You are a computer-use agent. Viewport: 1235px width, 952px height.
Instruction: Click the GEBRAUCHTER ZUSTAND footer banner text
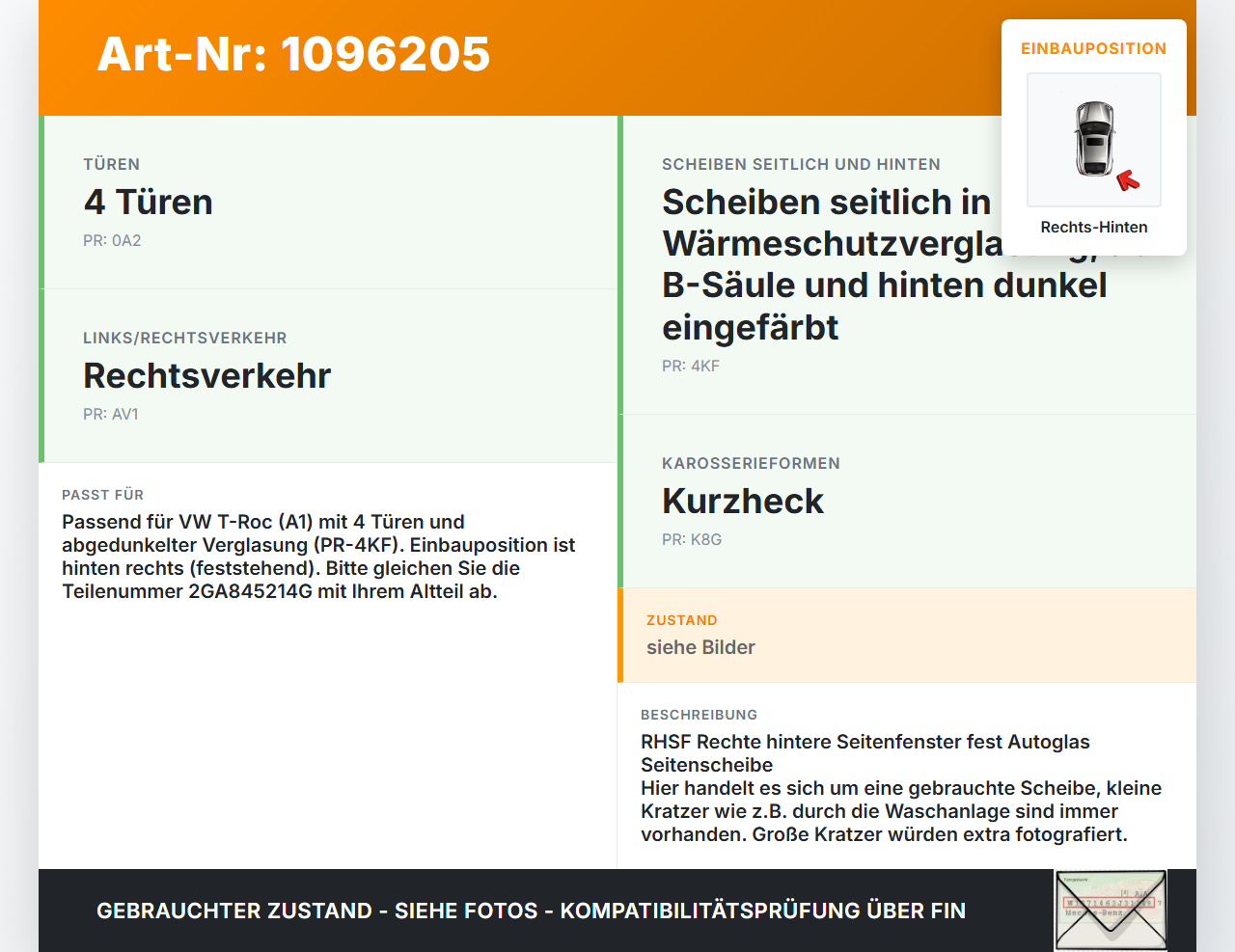pyautogui.click(x=531, y=911)
